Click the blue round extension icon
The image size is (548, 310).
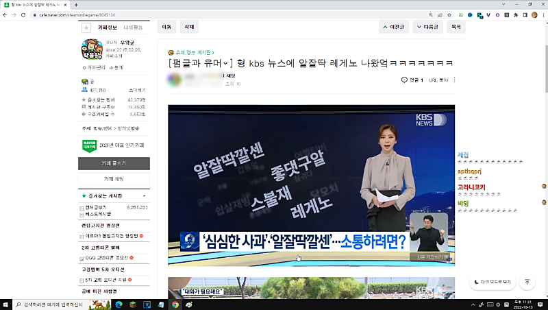pyautogui.click(x=470, y=15)
